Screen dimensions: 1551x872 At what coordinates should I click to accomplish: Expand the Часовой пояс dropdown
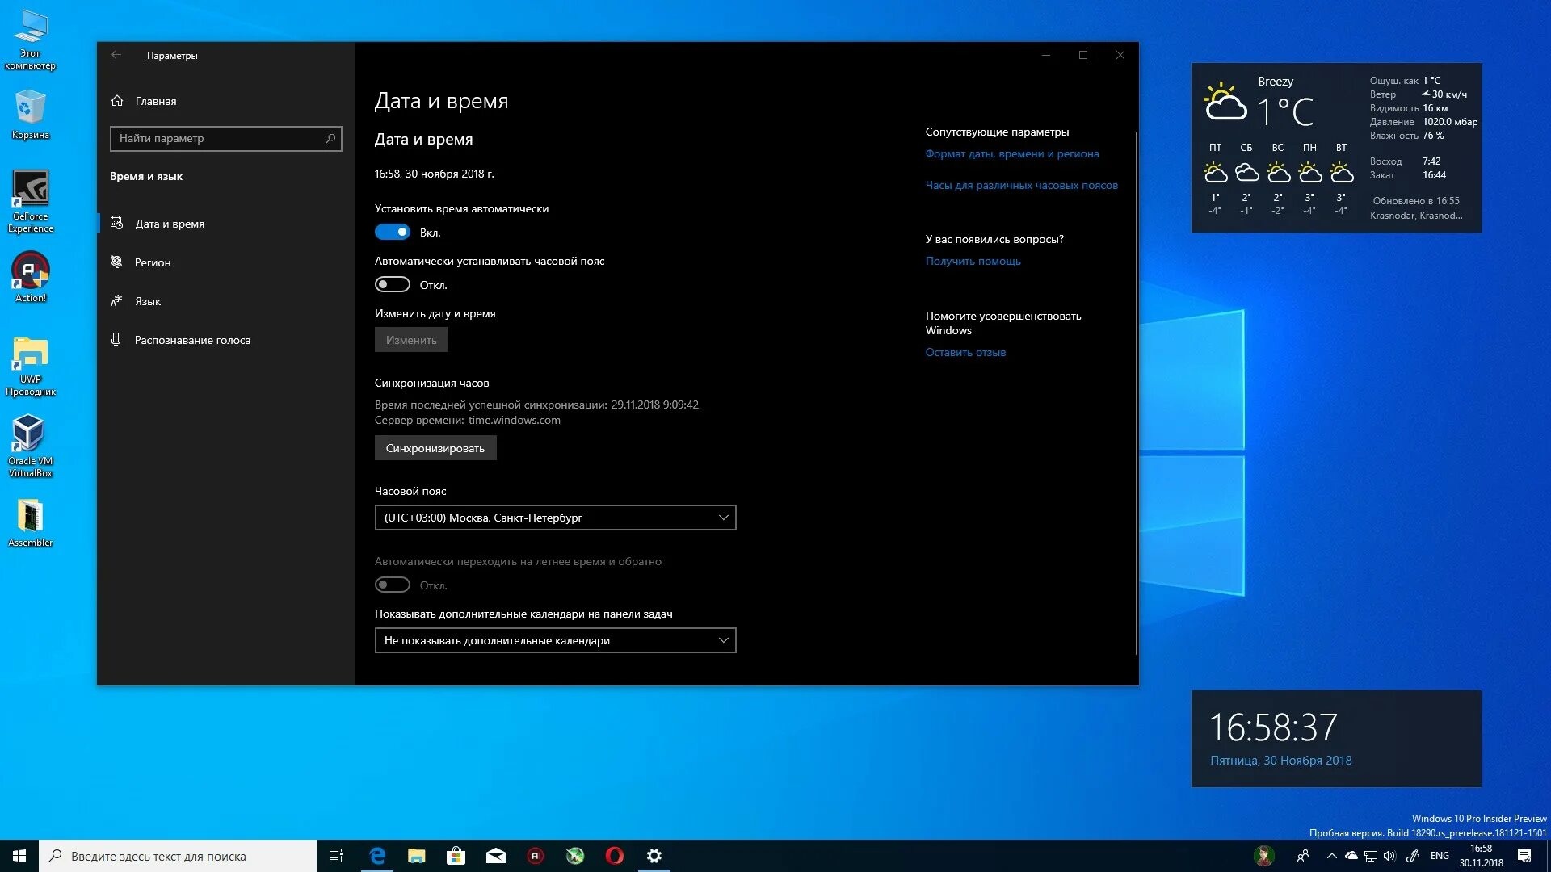(555, 518)
